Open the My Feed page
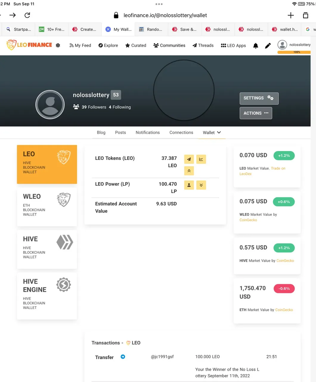 coord(80,45)
